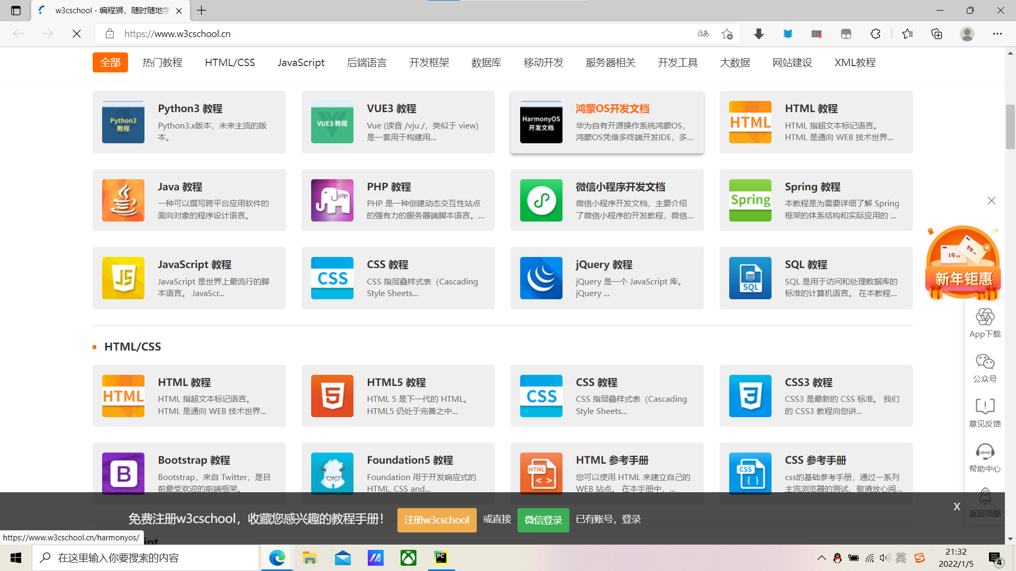Open the HTML 参考手册 file icon
This screenshot has width=1016, height=571.
541,473
